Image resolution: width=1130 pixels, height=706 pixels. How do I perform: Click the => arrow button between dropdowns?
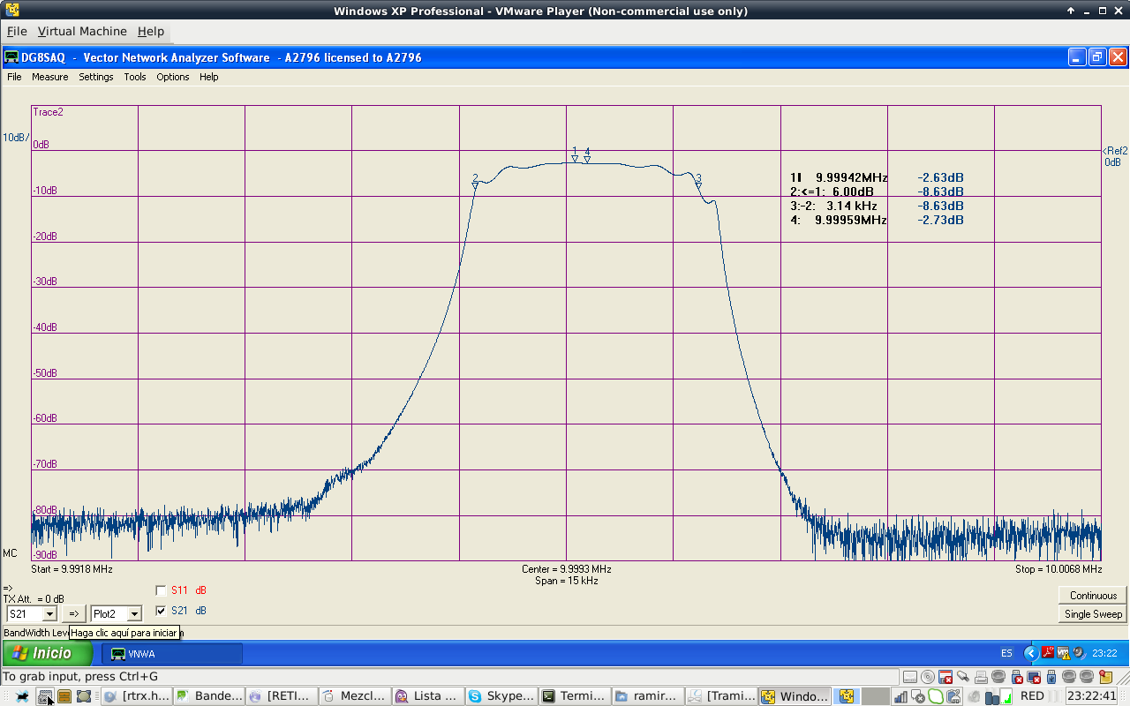coord(74,613)
